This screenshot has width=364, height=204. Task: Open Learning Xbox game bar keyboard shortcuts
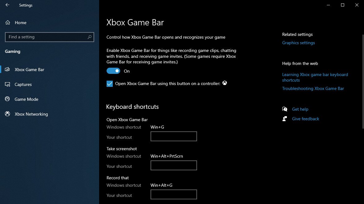315,77
